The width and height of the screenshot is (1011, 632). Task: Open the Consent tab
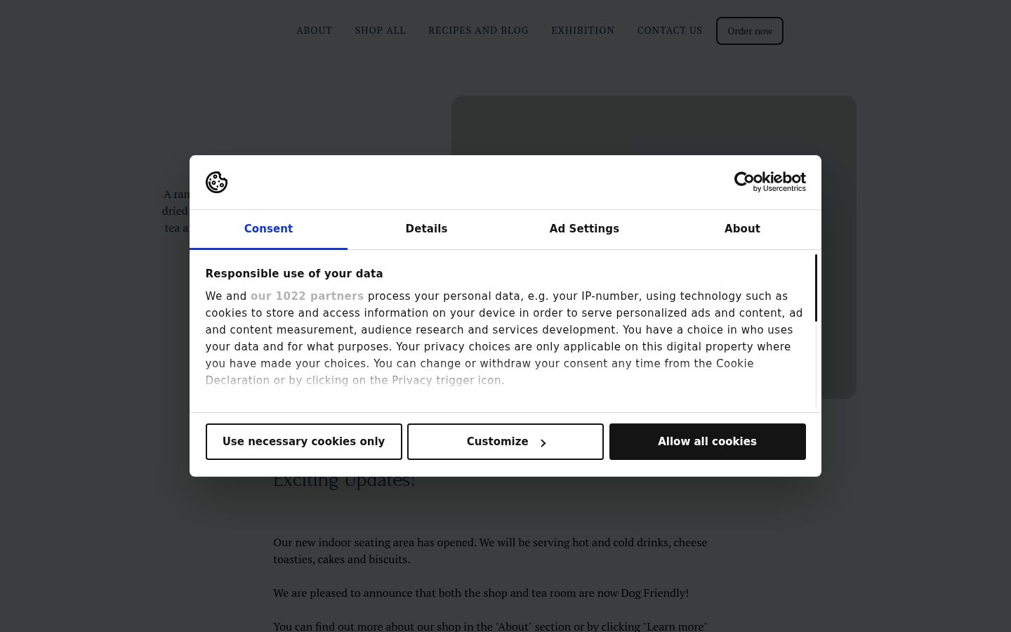(x=268, y=229)
